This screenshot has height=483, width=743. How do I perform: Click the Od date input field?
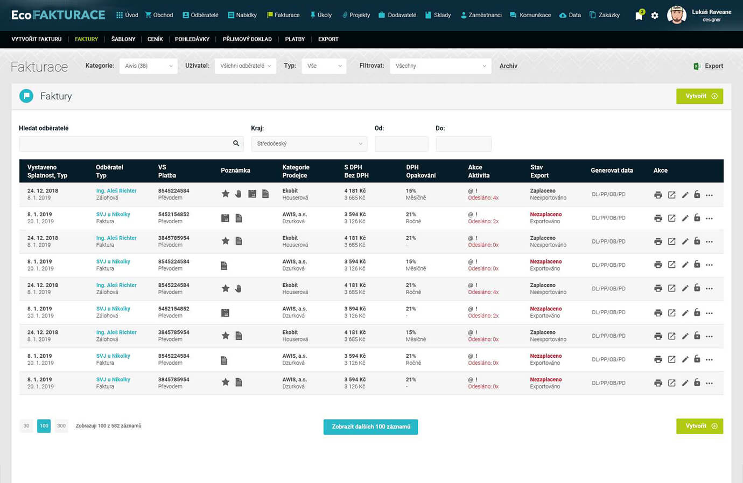(x=401, y=144)
